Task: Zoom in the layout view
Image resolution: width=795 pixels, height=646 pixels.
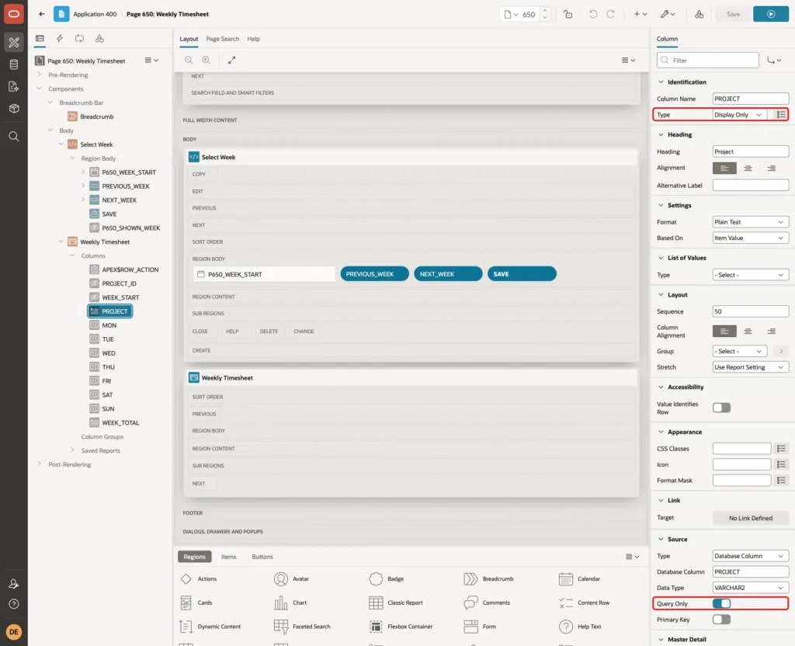Action: [207, 61]
